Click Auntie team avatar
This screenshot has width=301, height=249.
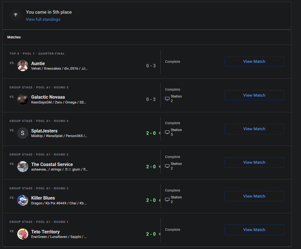click(23, 66)
